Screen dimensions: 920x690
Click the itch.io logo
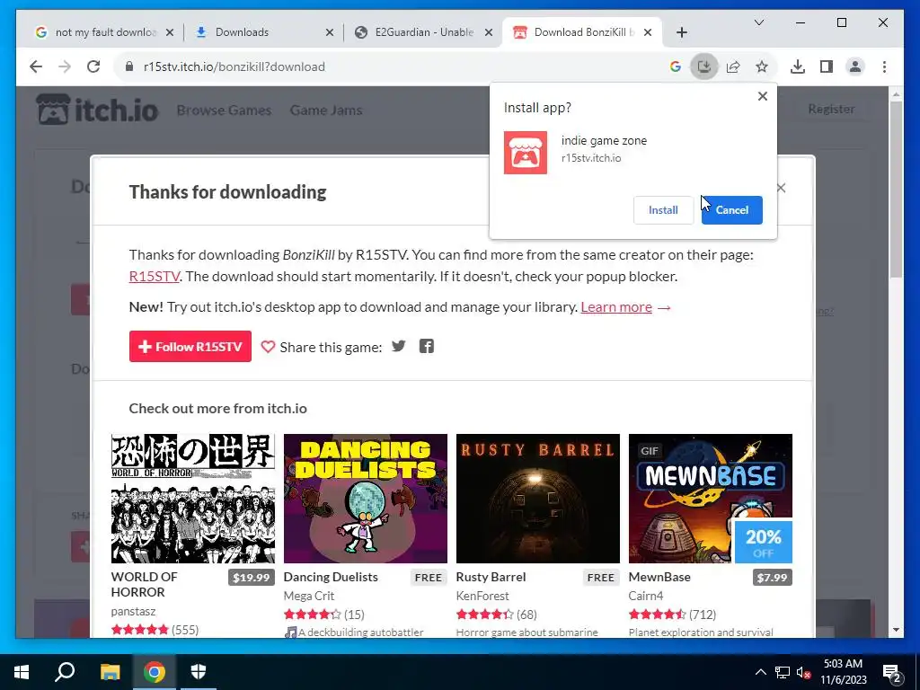(97, 110)
